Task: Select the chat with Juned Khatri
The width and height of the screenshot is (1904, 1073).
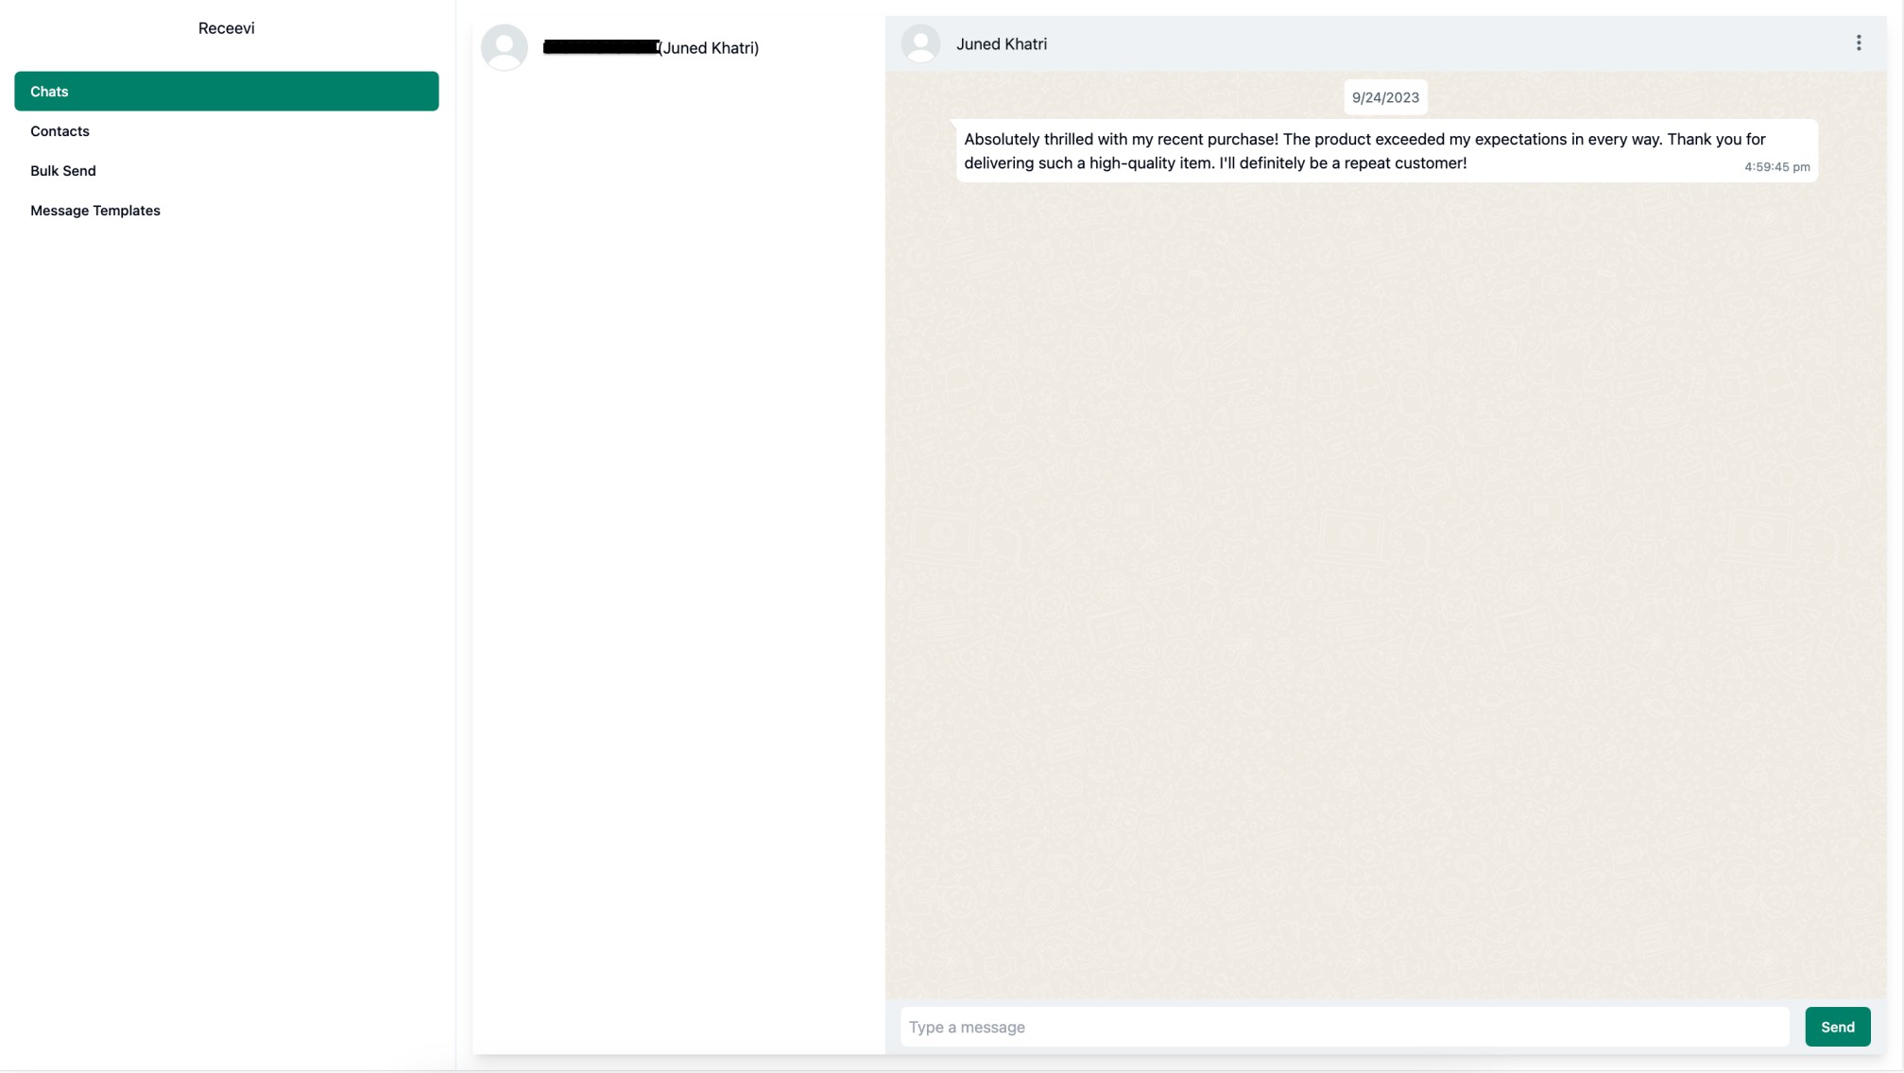Action: pos(661,47)
